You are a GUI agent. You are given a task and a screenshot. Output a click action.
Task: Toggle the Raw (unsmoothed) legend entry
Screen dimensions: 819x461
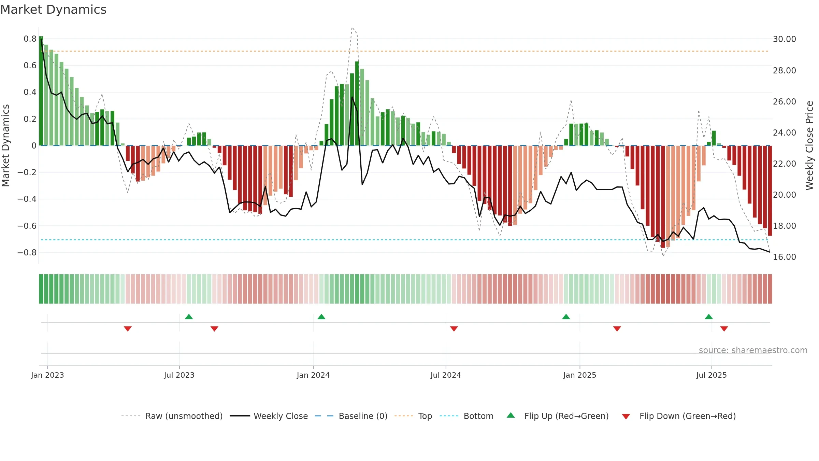click(x=172, y=416)
